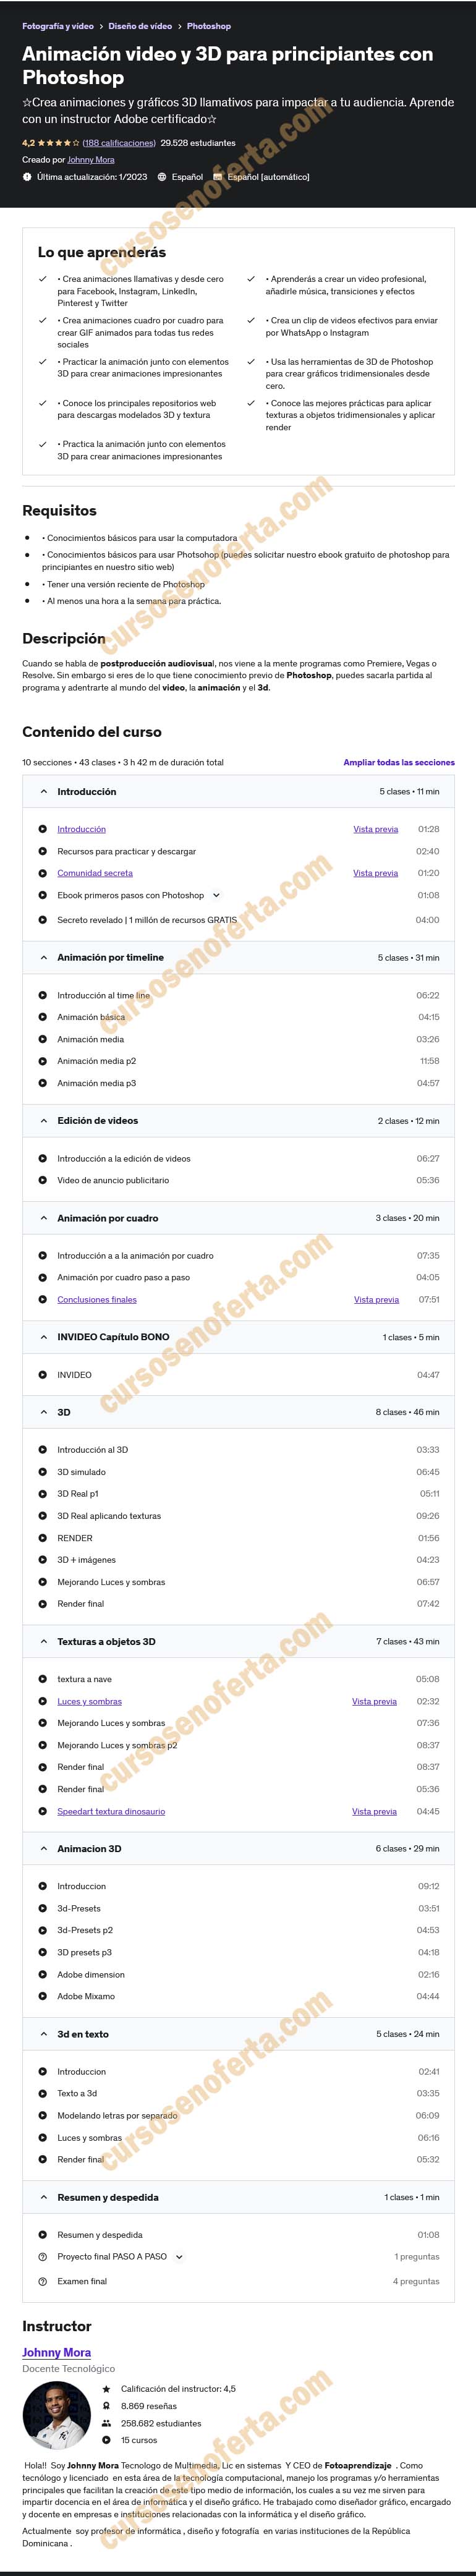This screenshot has width=476, height=2576.
Task: Collapse the Introducción section
Action: [x=44, y=792]
